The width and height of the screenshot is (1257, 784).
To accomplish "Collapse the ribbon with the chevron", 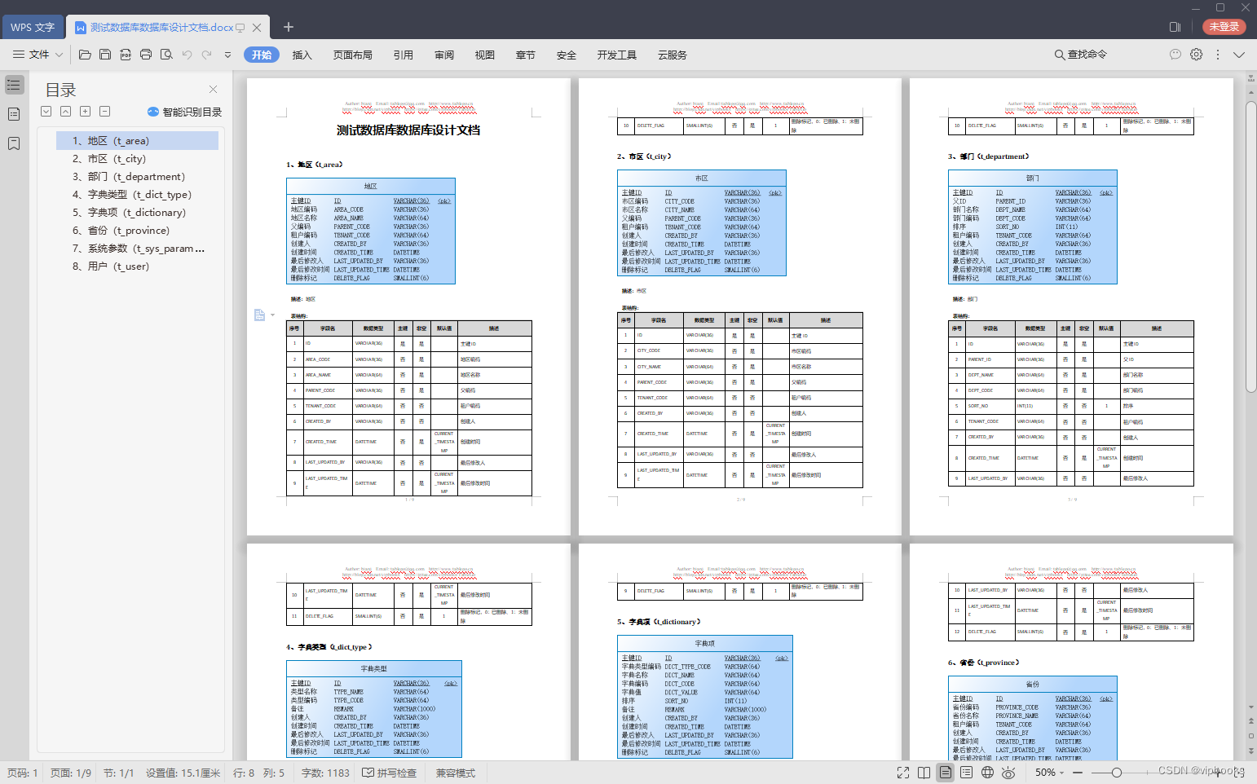I will [x=1239, y=55].
